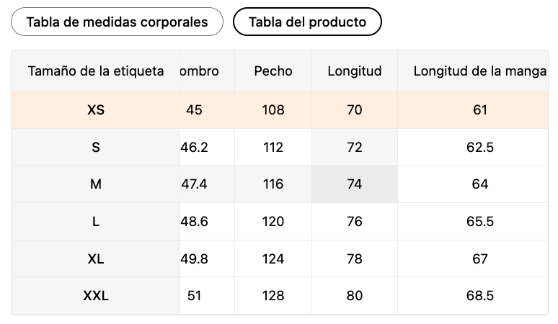Select the L size row label
The width and height of the screenshot is (558, 324).
coord(96,222)
